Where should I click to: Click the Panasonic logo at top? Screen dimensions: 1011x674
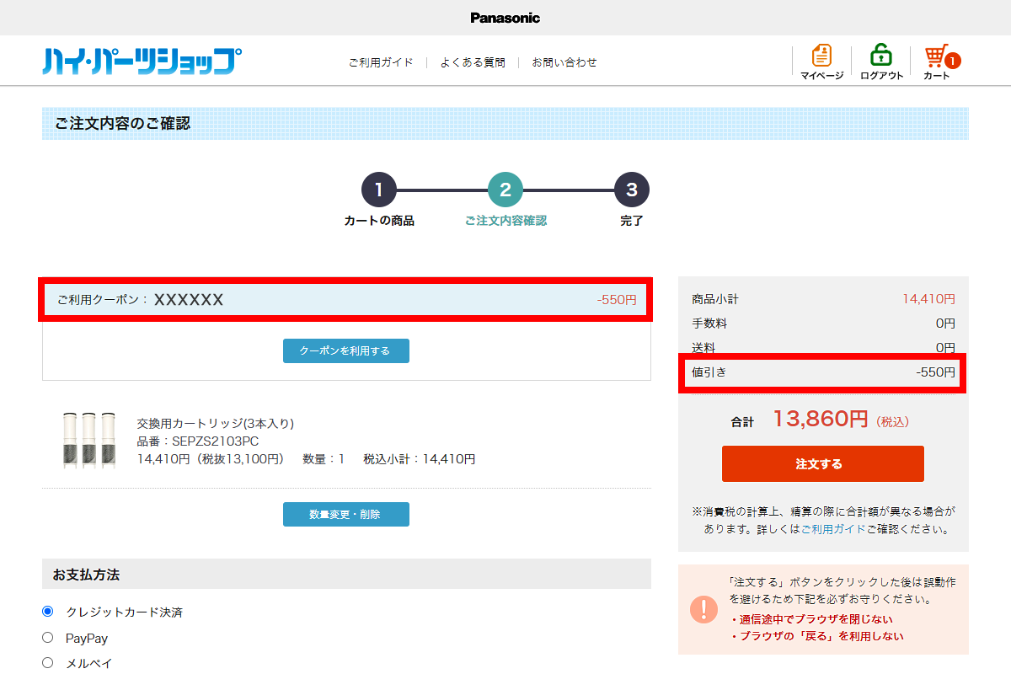tap(505, 18)
